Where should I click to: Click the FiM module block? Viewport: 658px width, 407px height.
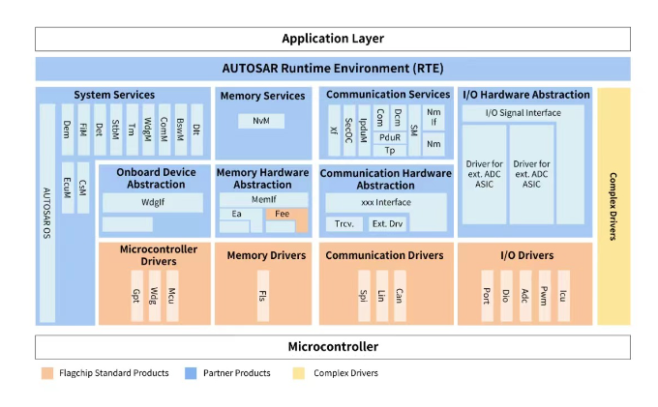[83, 130]
